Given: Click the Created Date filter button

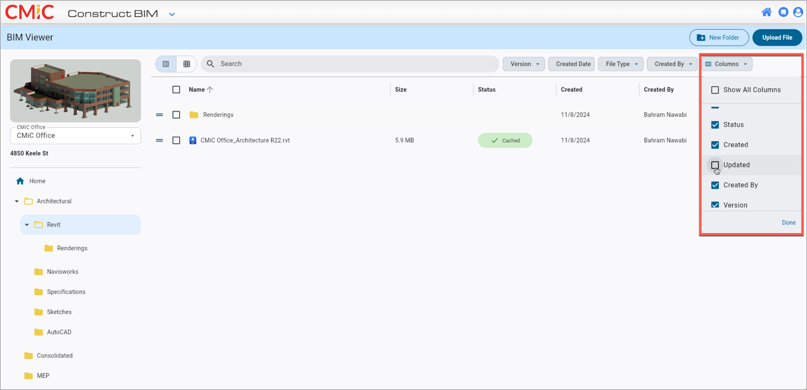Looking at the screenshot, I should 572,64.
